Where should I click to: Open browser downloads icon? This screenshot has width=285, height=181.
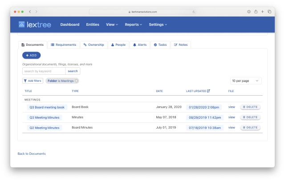[249, 12]
